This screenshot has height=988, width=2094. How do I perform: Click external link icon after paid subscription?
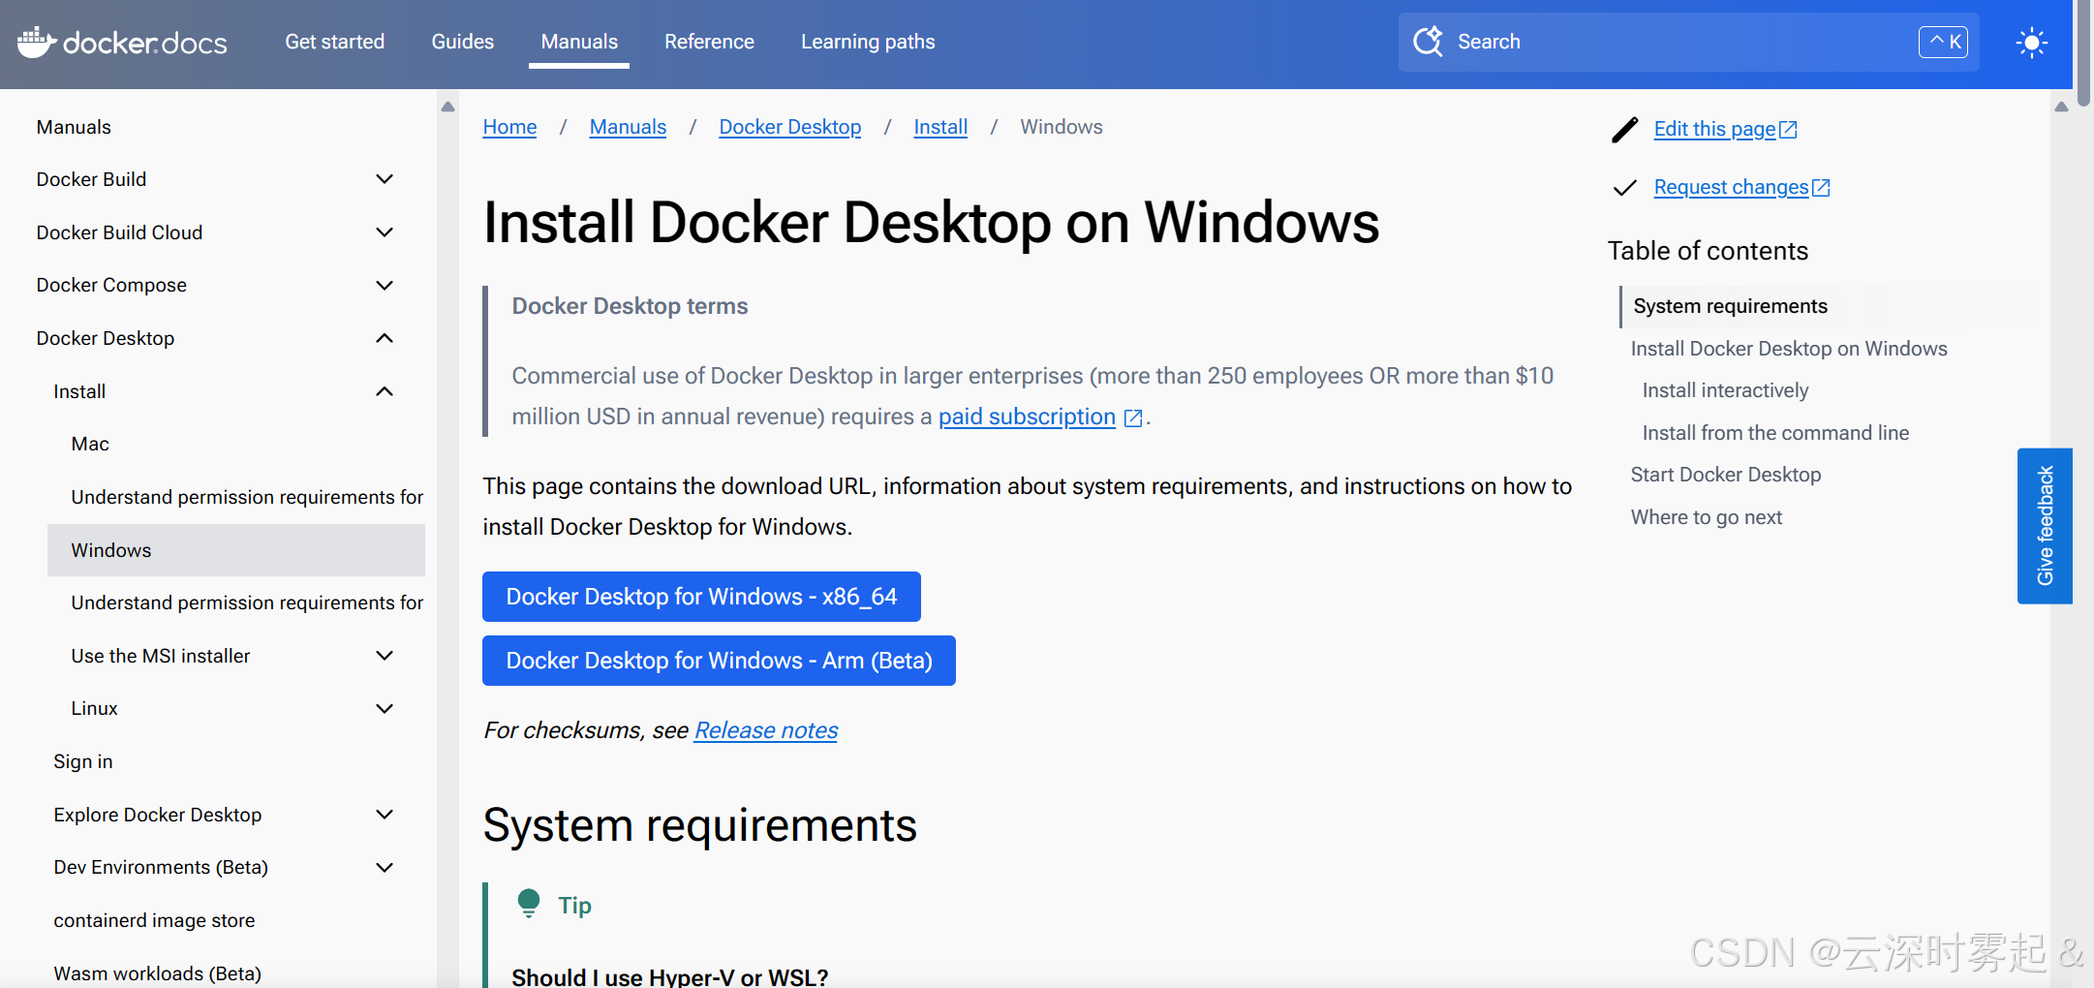pos(1133,417)
